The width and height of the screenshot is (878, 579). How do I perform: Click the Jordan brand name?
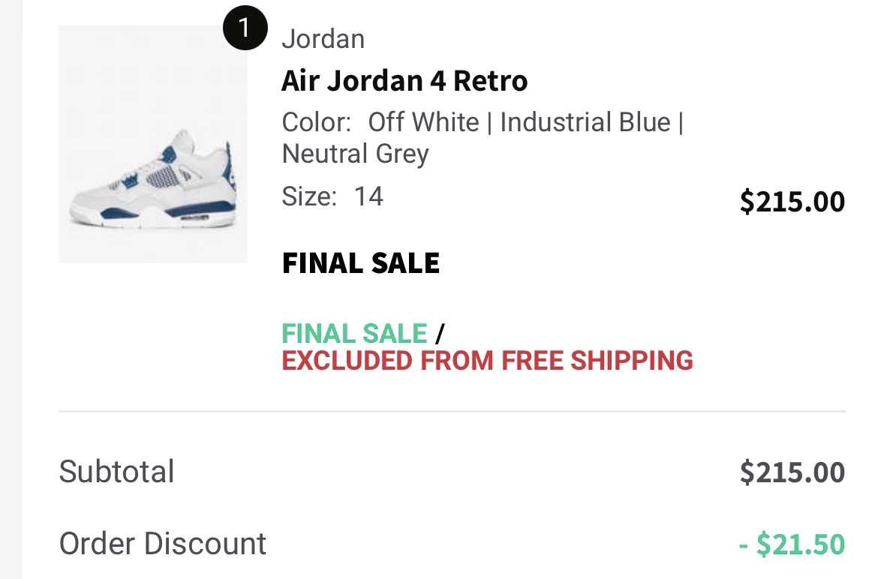pyautogui.click(x=323, y=39)
